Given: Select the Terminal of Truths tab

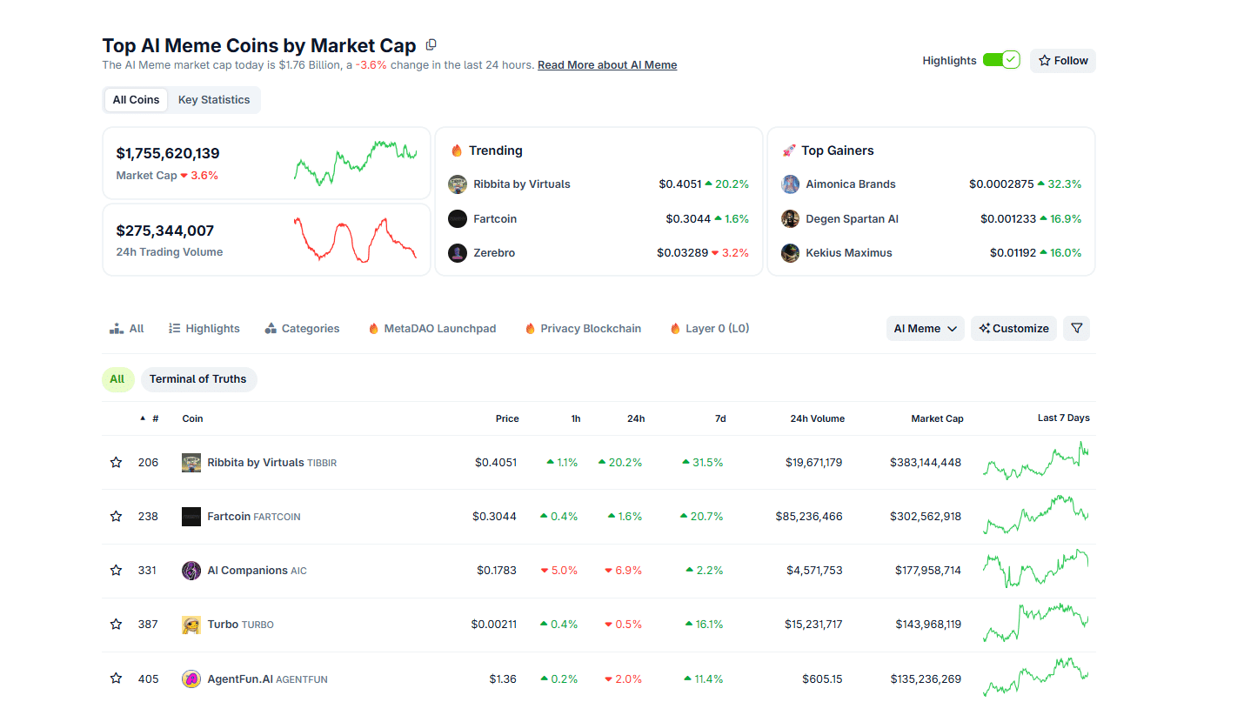Looking at the screenshot, I should point(198,379).
